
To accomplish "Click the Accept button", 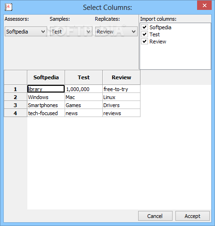I will point(192,216).
